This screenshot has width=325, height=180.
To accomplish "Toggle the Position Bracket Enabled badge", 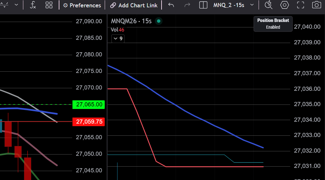I will [x=273, y=24].
